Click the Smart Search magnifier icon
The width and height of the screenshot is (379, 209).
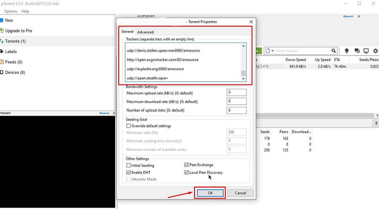(334, 51)
